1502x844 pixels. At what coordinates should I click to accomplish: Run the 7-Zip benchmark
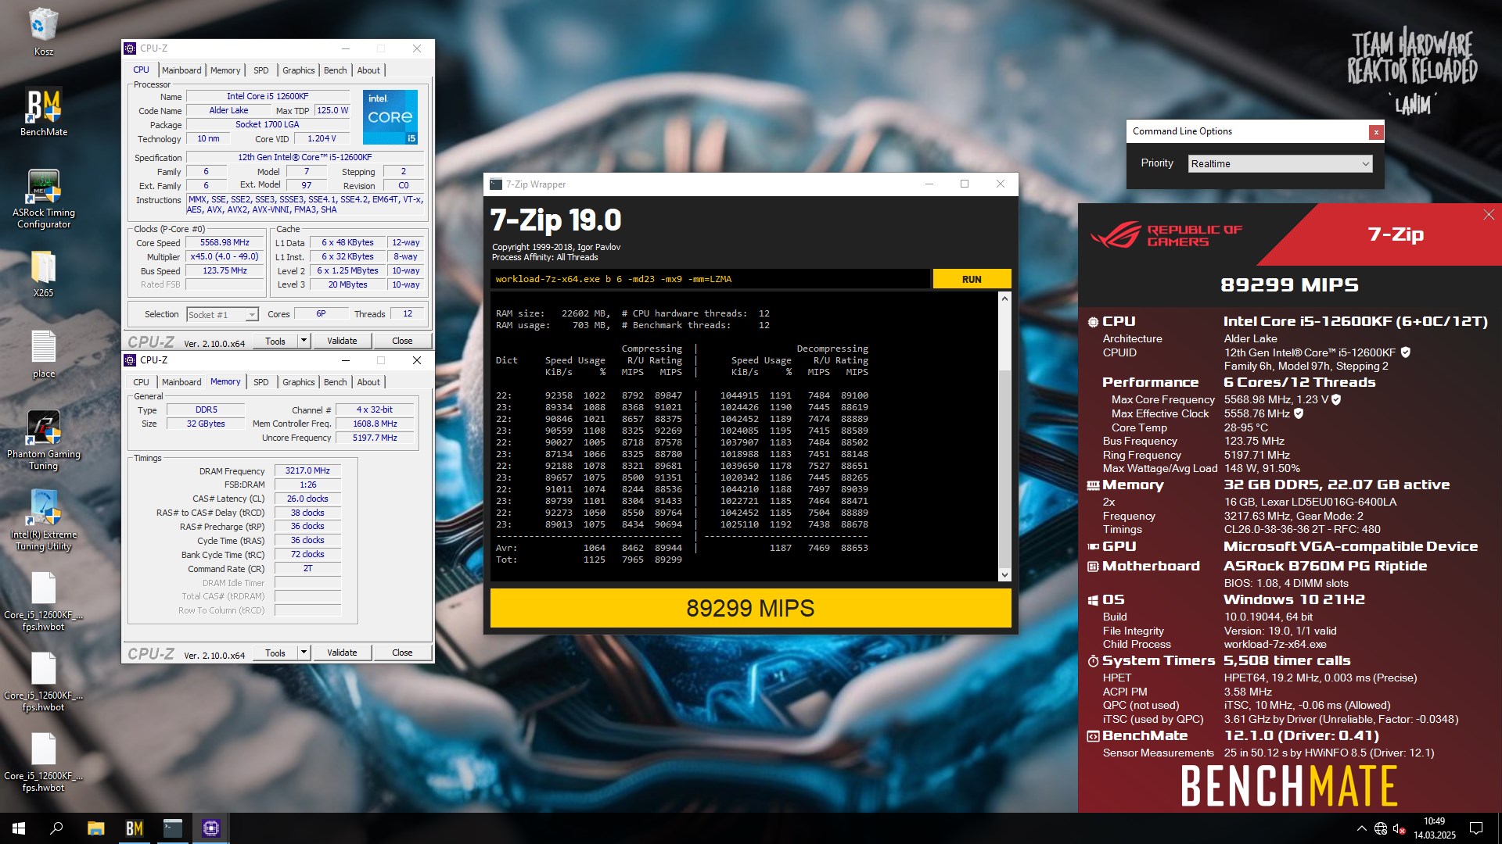tap(972, 279)
